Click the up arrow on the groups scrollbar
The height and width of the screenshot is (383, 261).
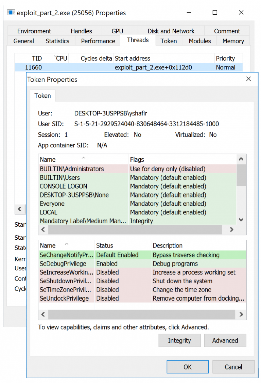[241, 159]
